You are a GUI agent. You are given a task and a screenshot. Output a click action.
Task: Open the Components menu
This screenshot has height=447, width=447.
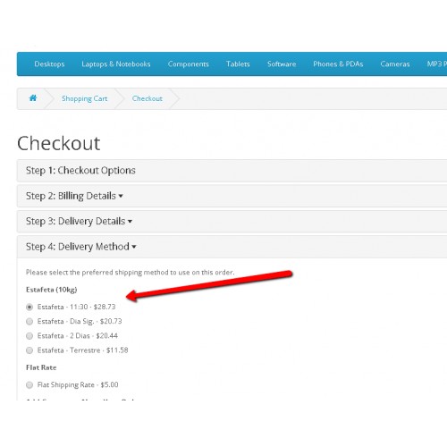pos(188,64)
